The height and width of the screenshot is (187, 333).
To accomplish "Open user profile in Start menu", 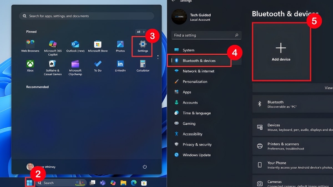I will pos(41,167).
